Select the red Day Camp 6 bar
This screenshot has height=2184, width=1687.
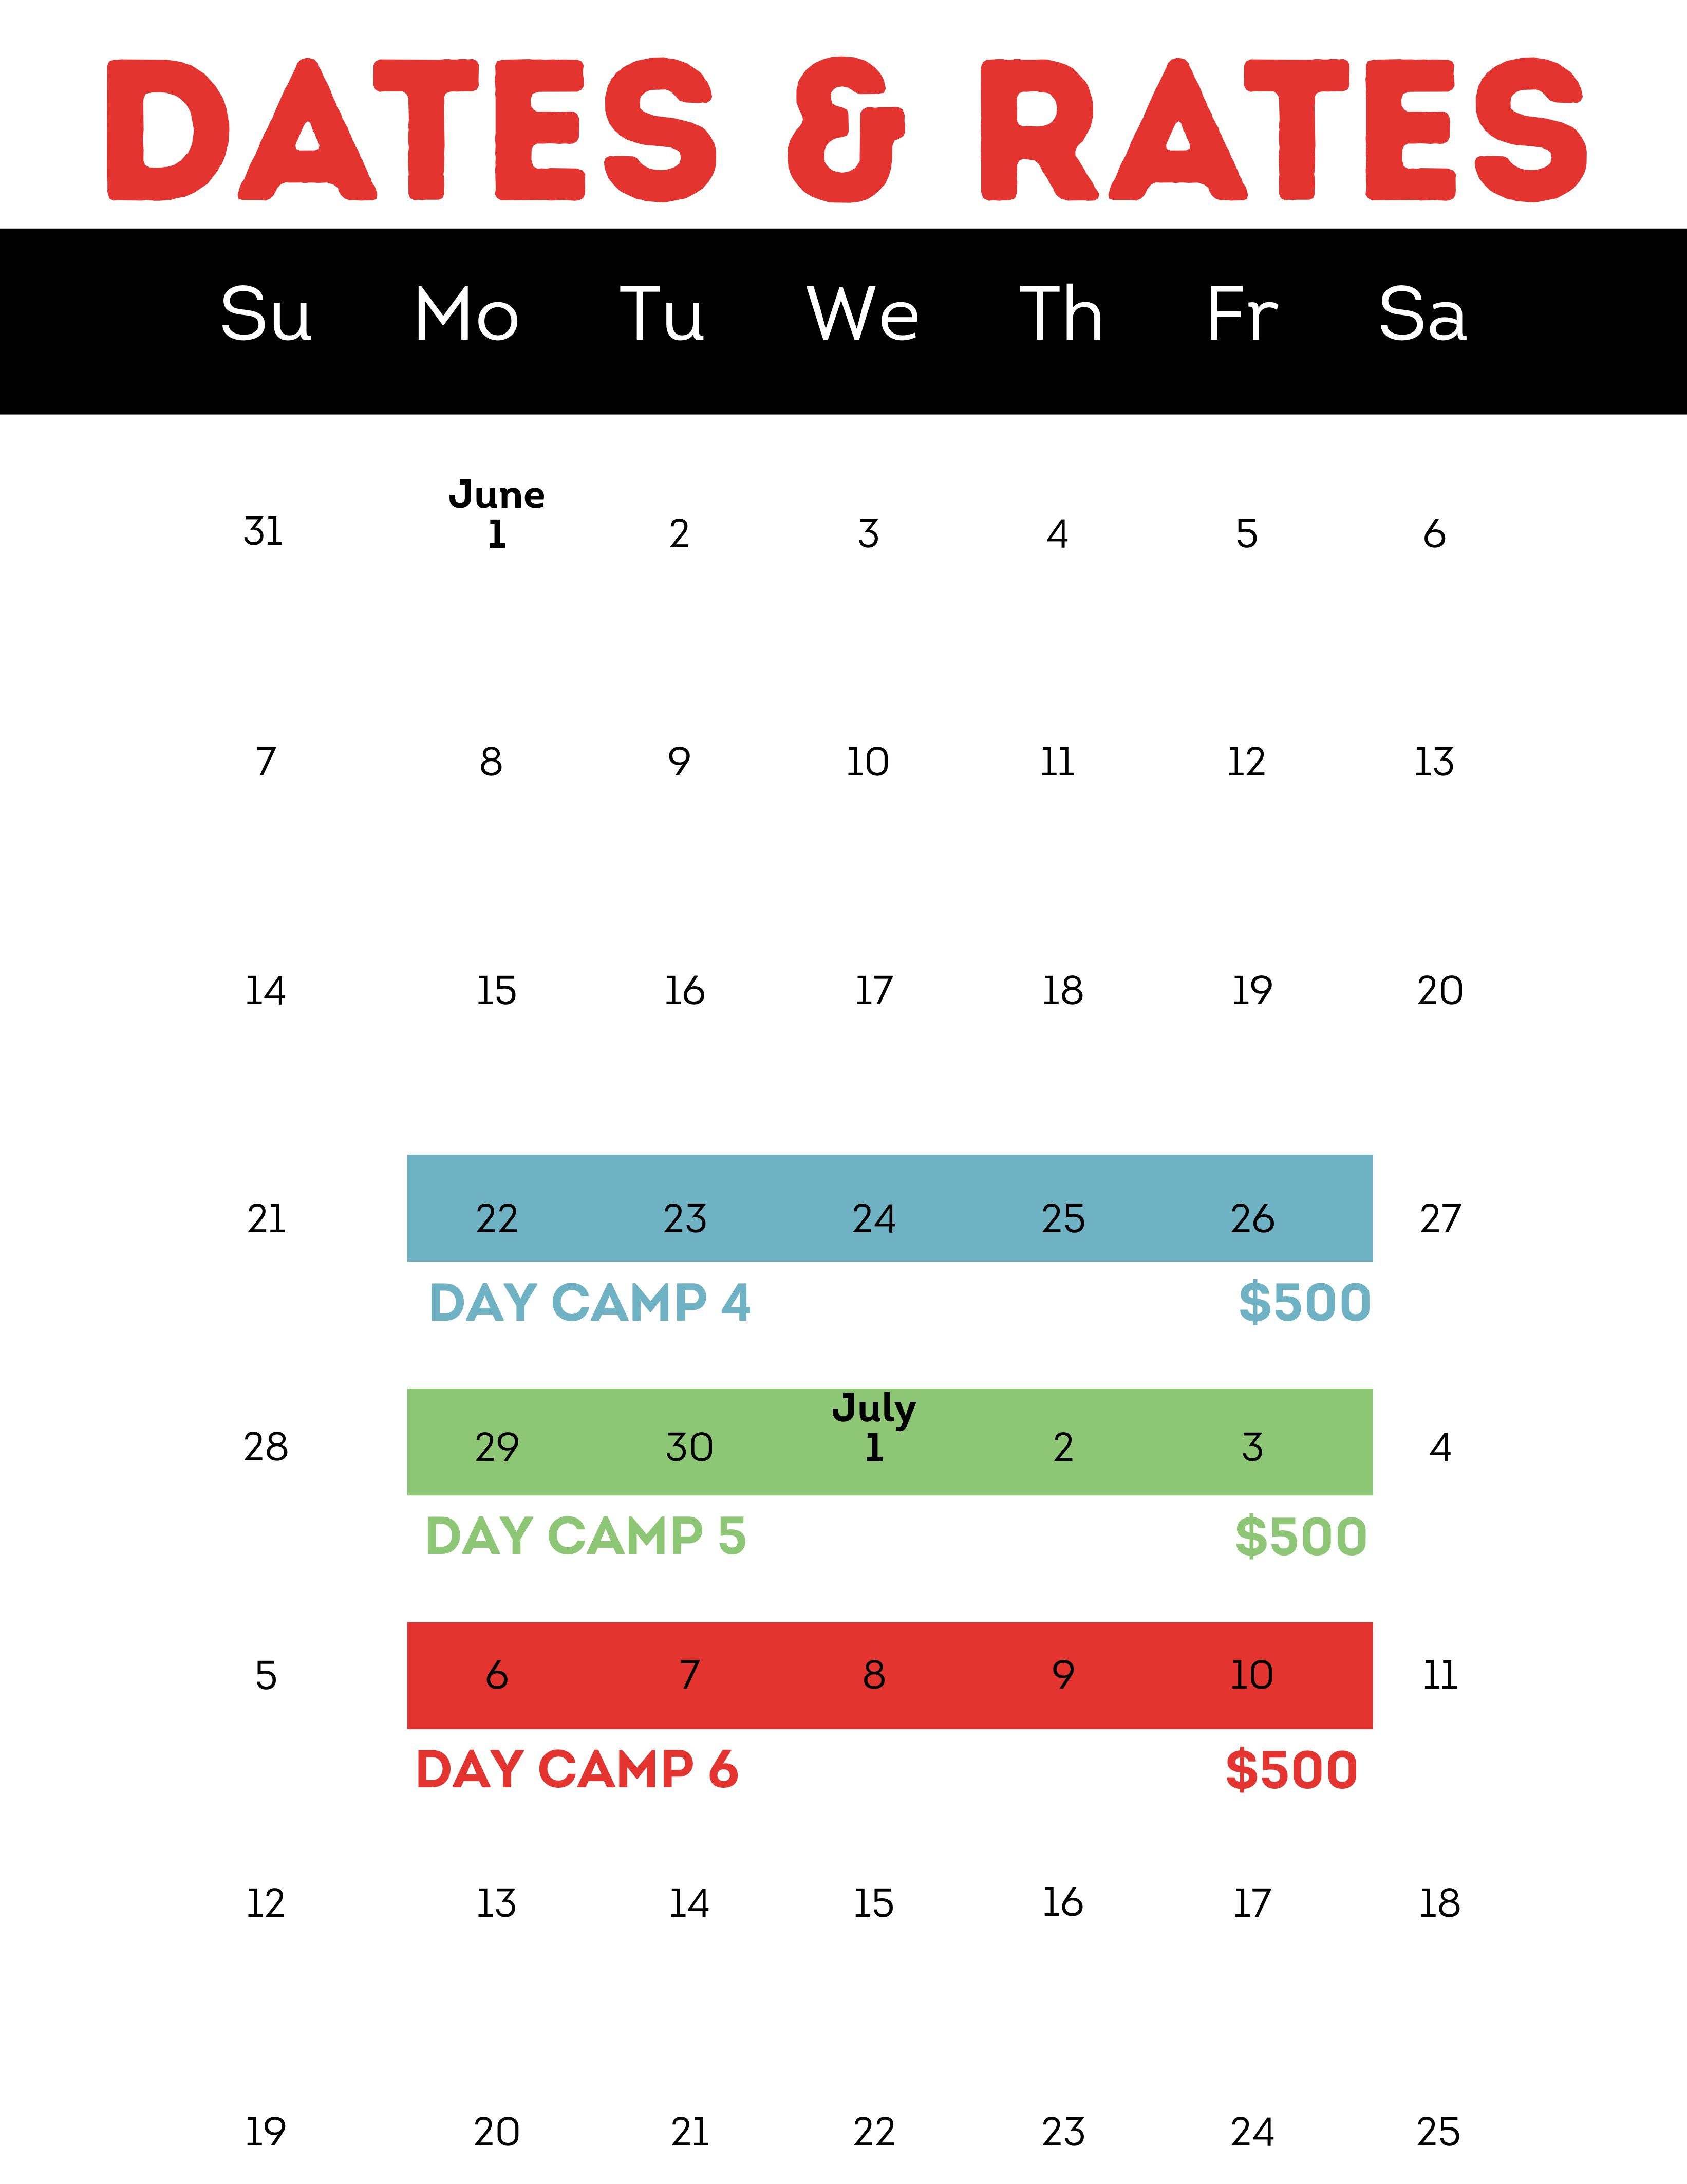(x=889, y=1675)
